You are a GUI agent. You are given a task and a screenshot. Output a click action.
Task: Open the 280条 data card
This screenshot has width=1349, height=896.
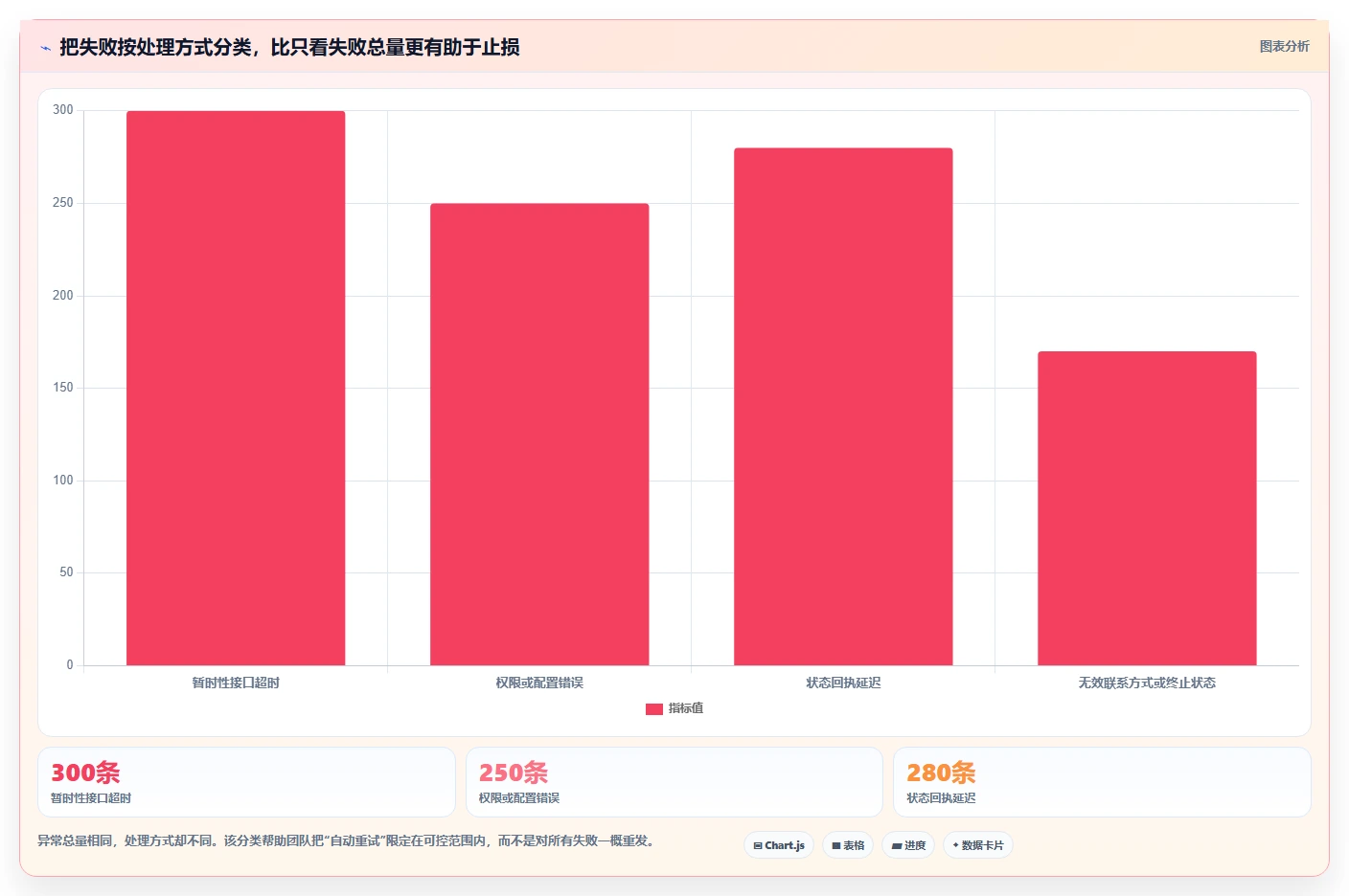pyautogui.click(x=1102, y=782)
